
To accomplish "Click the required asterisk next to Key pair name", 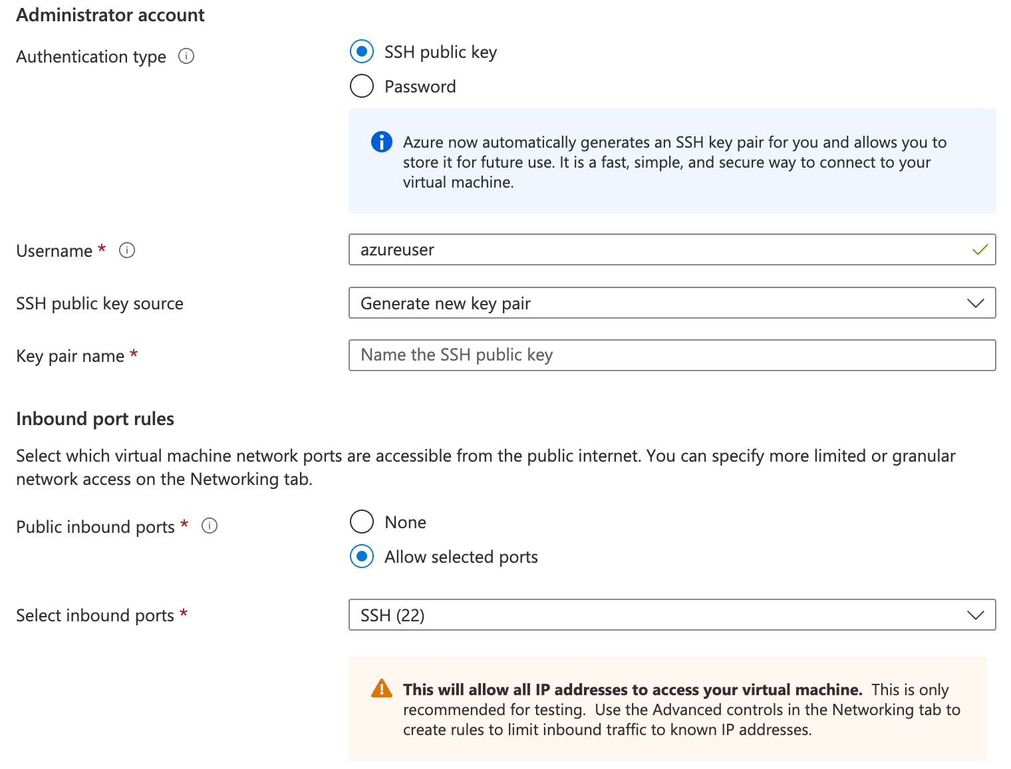I will (133, 355).
